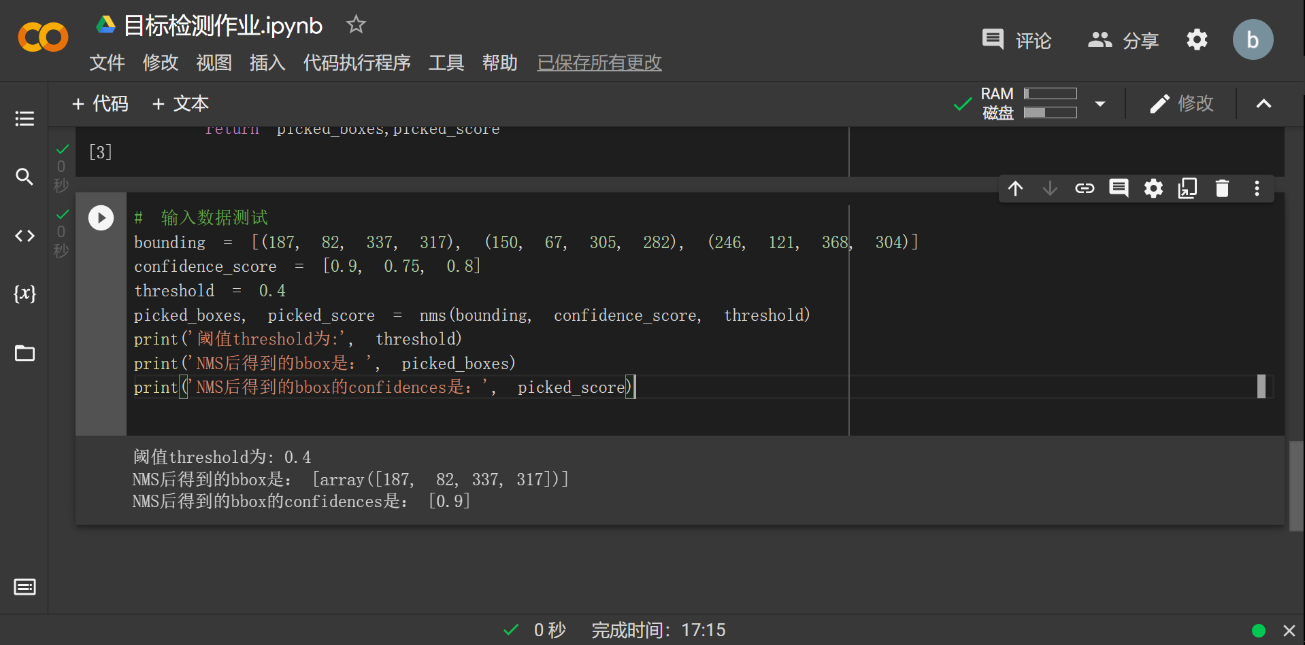Click the output line with [array([187, 82, 337, 317])]
1305x645 pixels.
[x=350, y=479]
